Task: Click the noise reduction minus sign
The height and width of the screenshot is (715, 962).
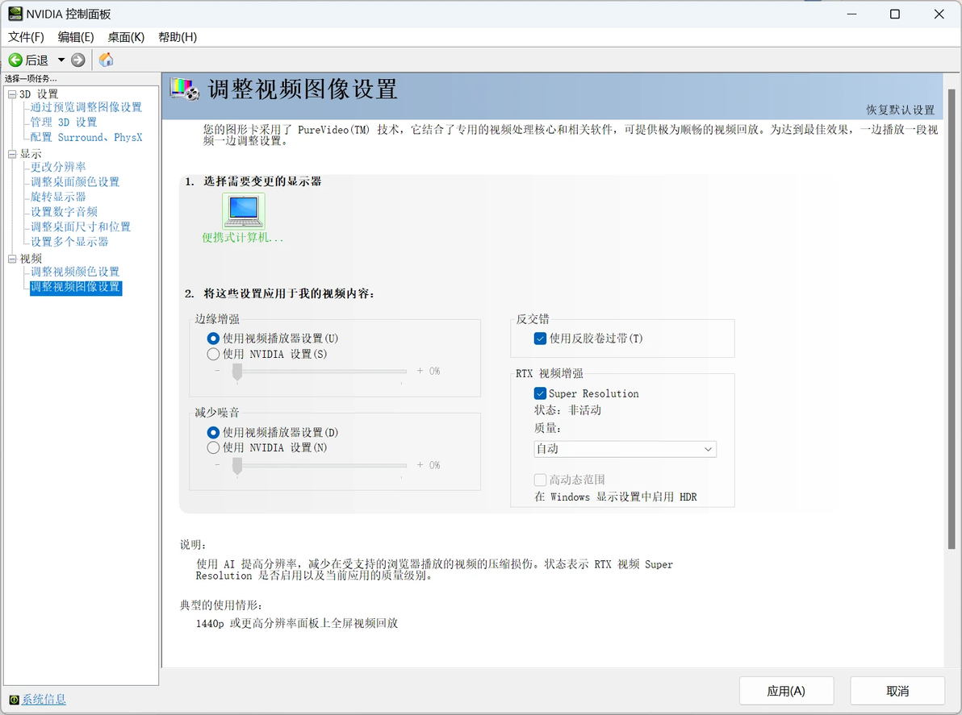Action: pos(217,466)
